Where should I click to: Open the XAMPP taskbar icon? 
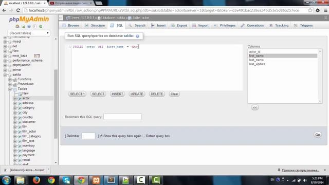pyautogui.click(x=96, y=180)
